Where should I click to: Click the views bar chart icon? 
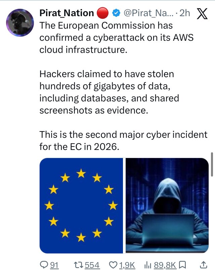147,266
